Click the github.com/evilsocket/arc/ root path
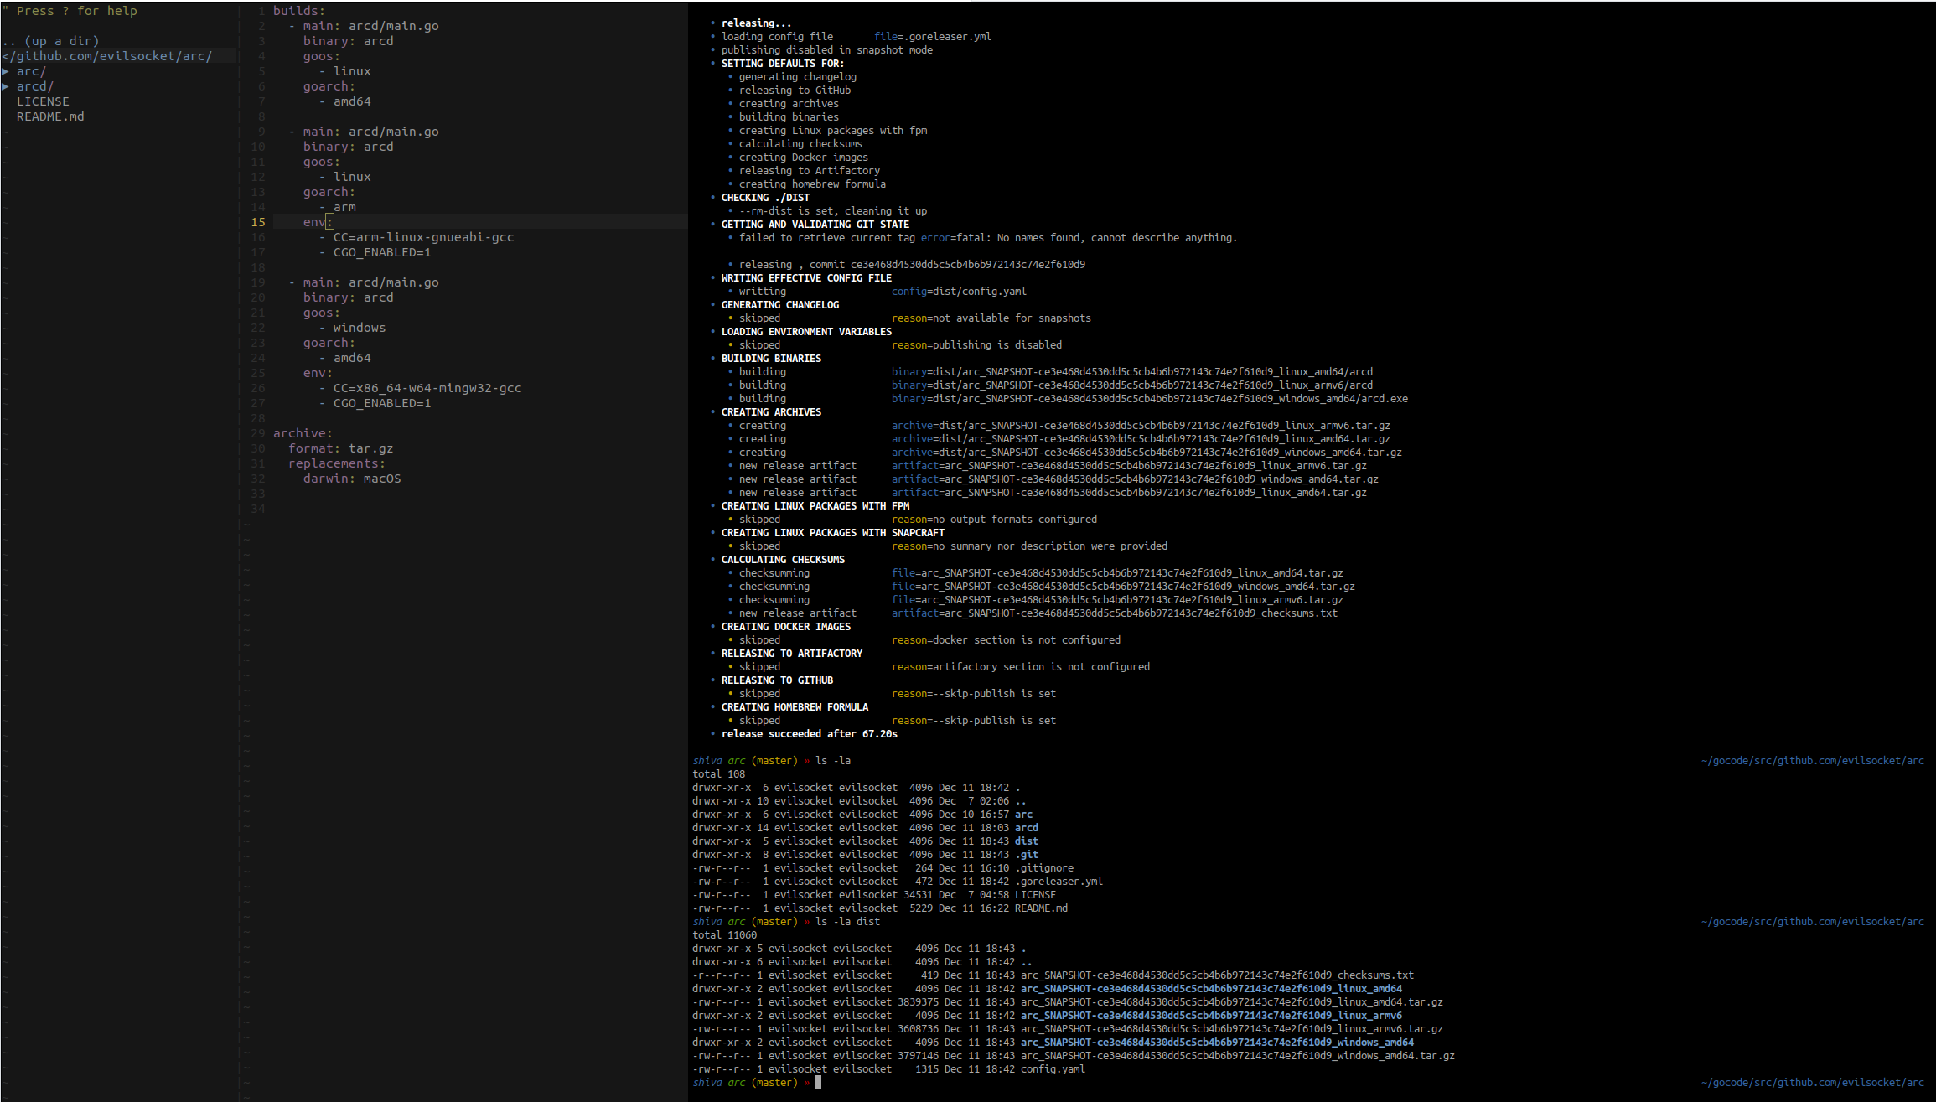 point(107,56)
